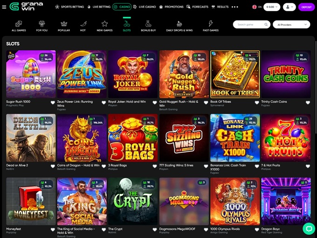317x238 pixels.
Task: Open the hamburger menu icon
Action: pos(4,7)
